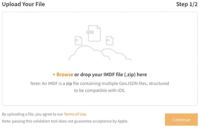199x128 pixels.
Task: Click the bold zip word in note
Action: [69, 83]
